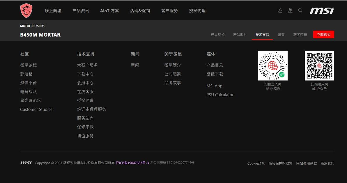Open the MSI App link
347x183 pixels.
215,86
